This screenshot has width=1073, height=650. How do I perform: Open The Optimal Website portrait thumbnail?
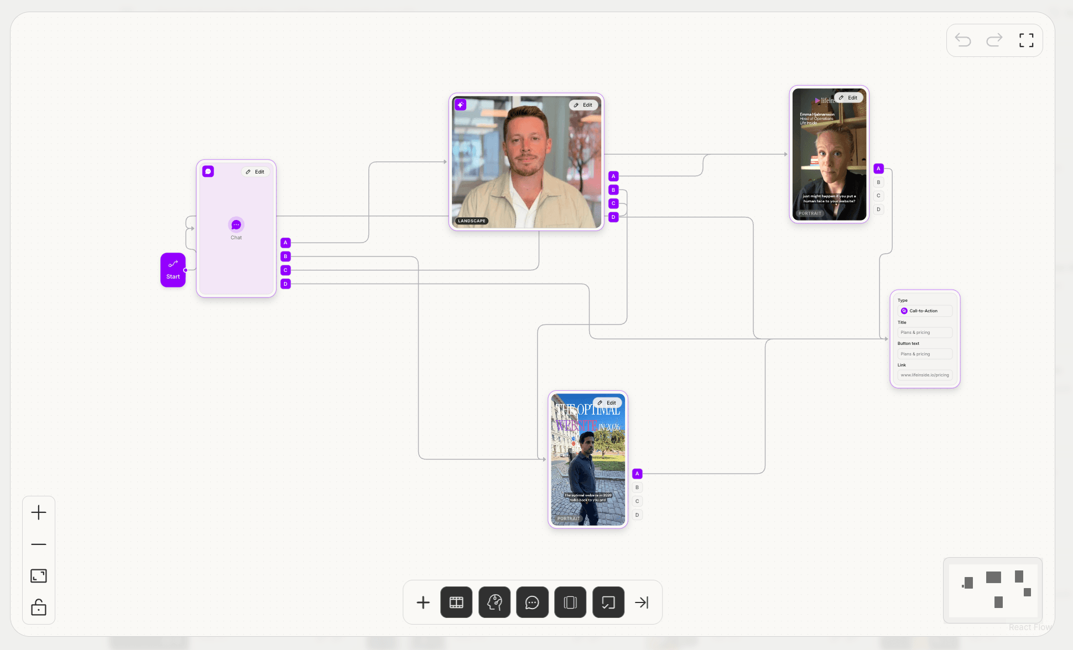click(x=588, y=460)
